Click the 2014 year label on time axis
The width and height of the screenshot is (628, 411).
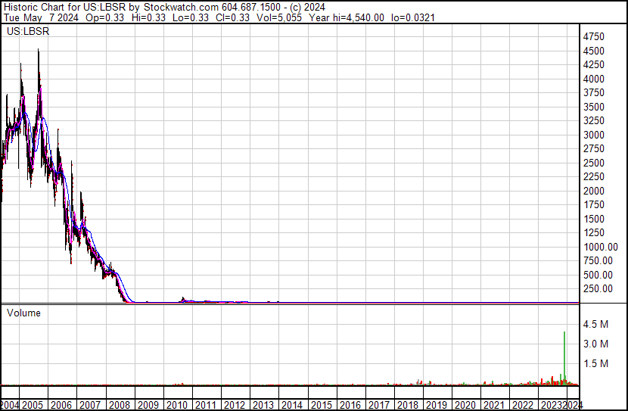(292, 405)
